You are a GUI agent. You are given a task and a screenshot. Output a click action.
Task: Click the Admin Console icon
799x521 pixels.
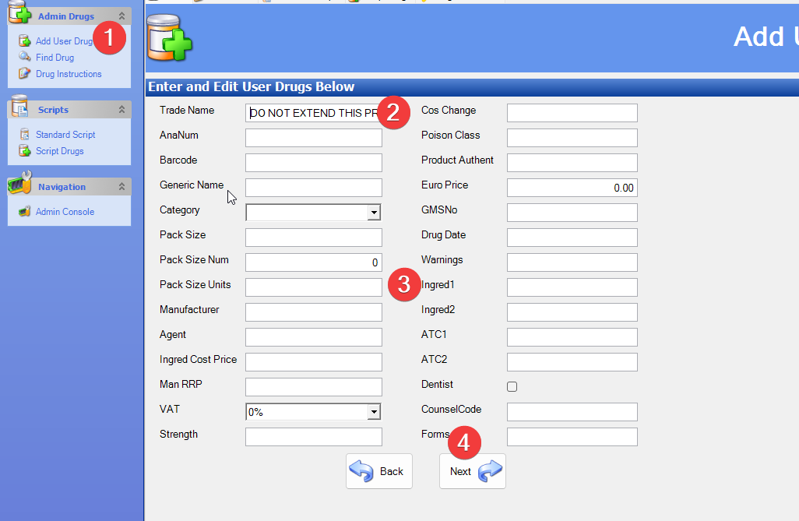[x=25, y=212]
